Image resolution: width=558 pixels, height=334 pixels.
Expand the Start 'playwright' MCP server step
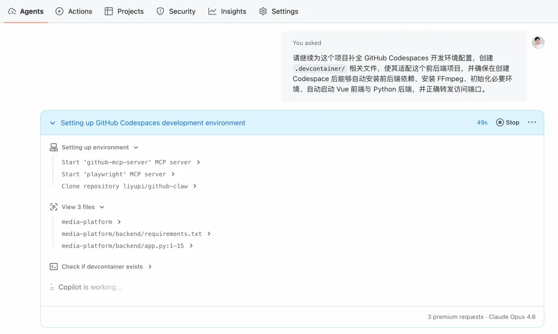(x=118, y=174)
